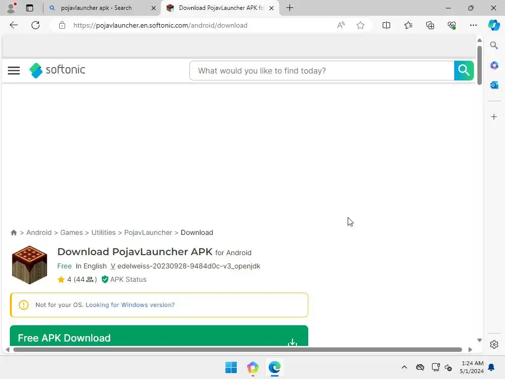The height and width of the screenshot is (379, 505).
Task: Open tab actions menu
Action: click(30, 8)
